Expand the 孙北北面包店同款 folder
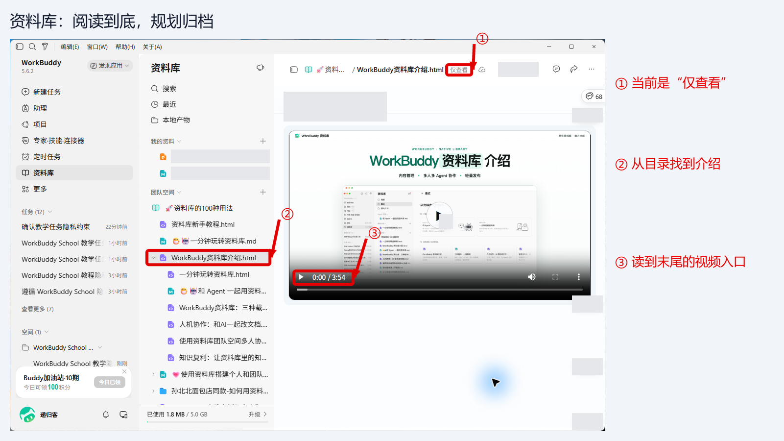Image resolution: width=784 pixels, height=441 pixels. [153, 391]
